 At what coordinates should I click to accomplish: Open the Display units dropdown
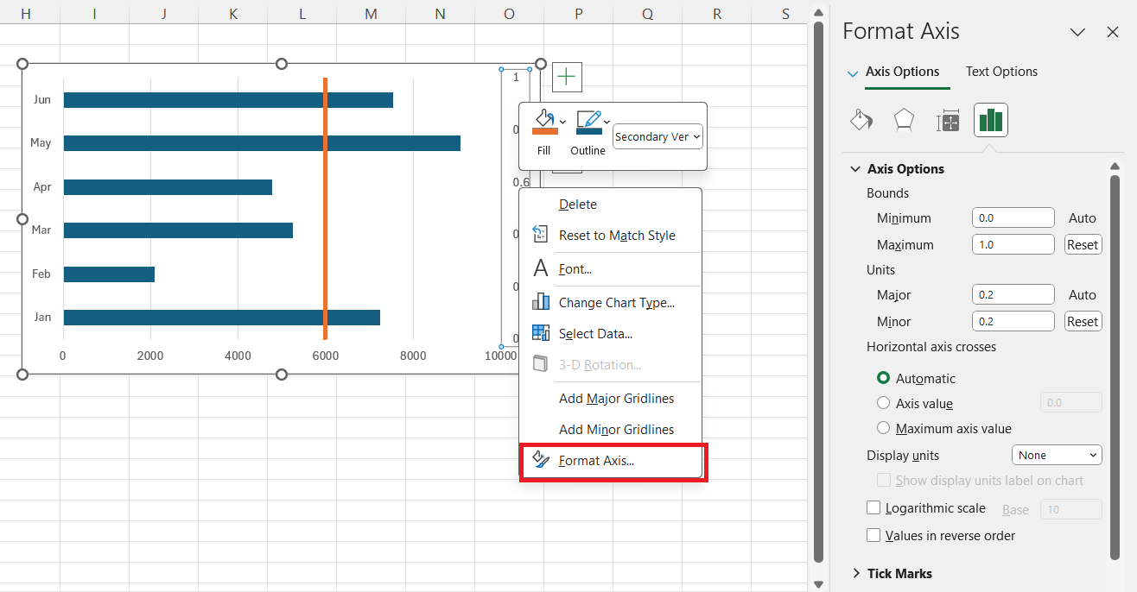point(1057,455)
